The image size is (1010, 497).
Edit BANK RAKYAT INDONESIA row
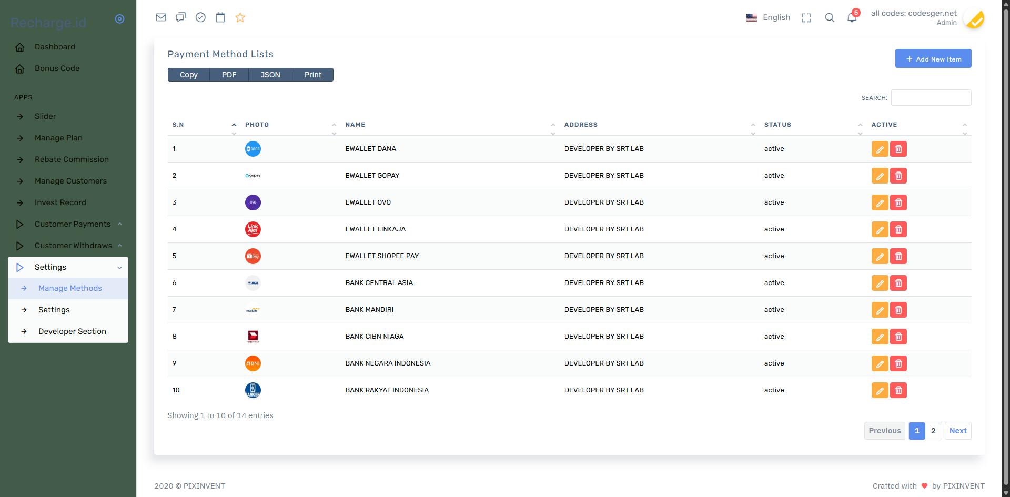coord(880,390)
